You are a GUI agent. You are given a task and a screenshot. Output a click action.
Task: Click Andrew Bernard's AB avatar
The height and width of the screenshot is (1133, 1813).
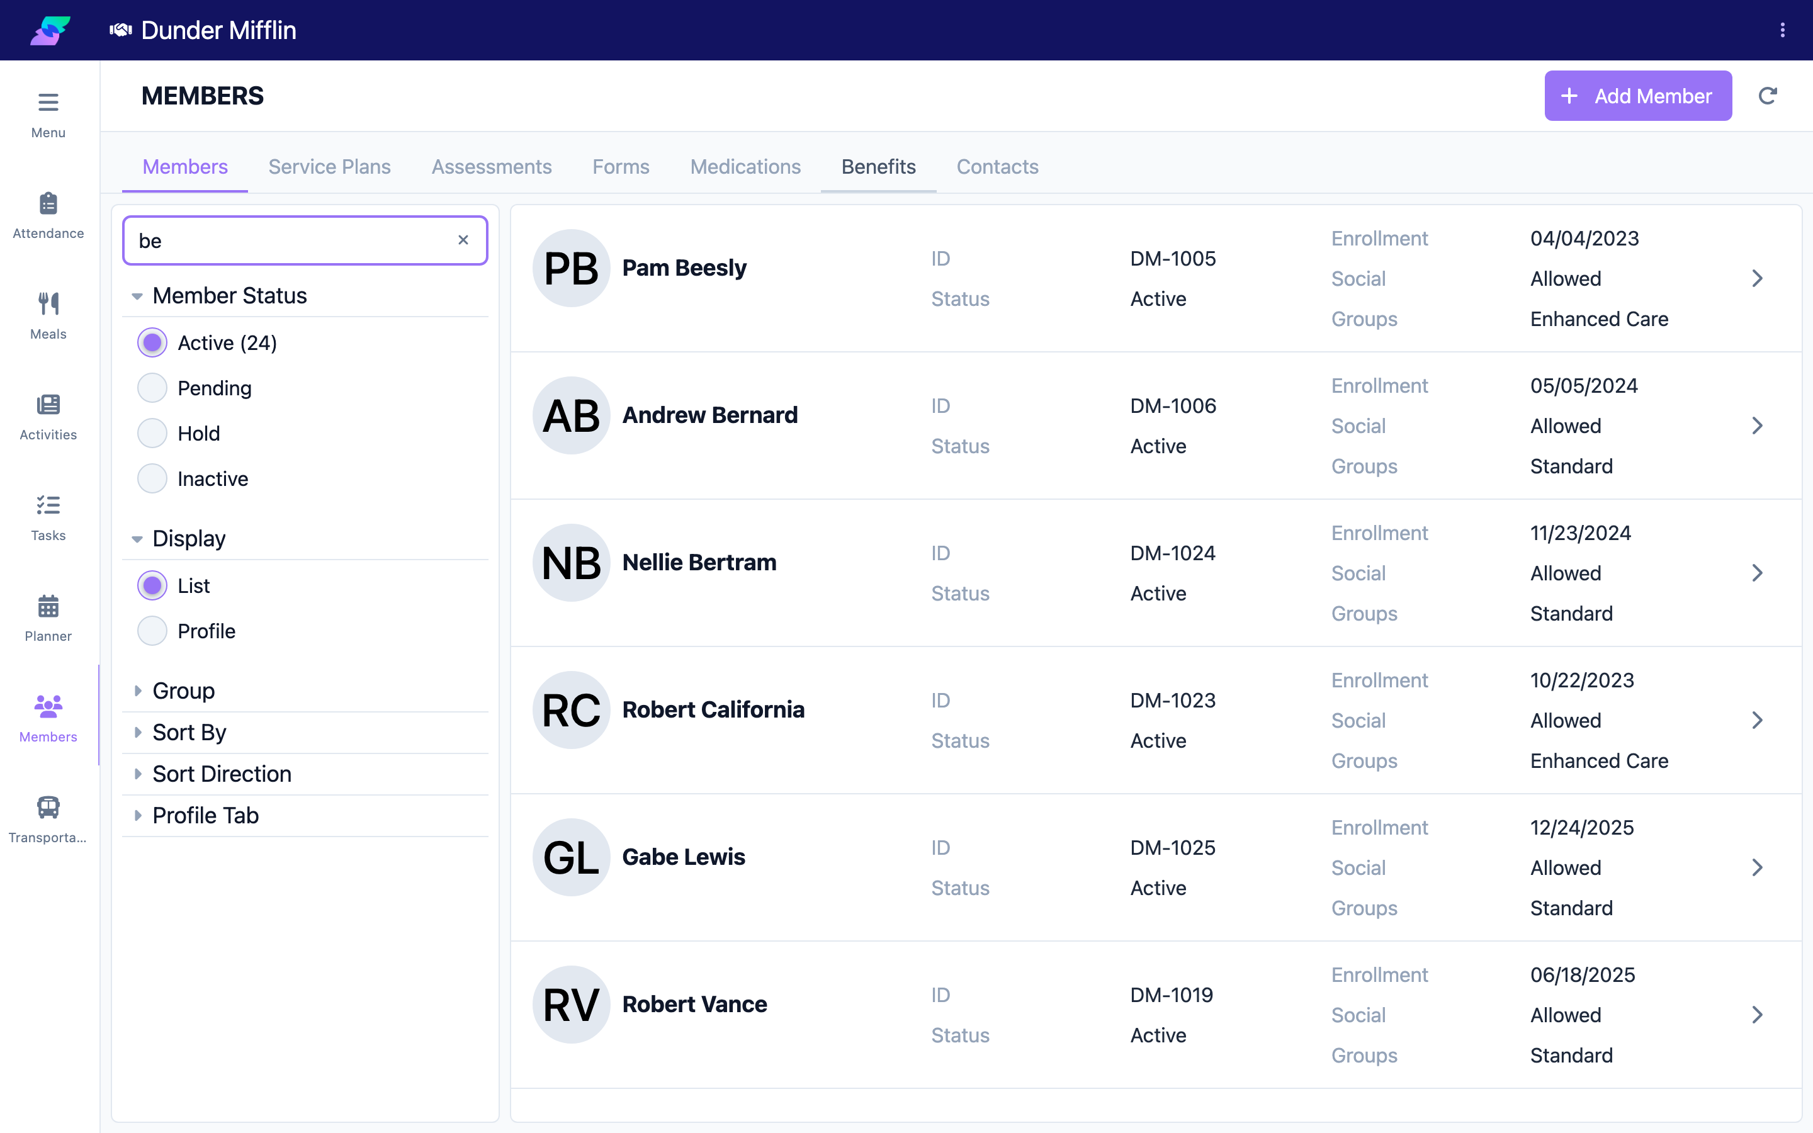(x=571, y=415)
